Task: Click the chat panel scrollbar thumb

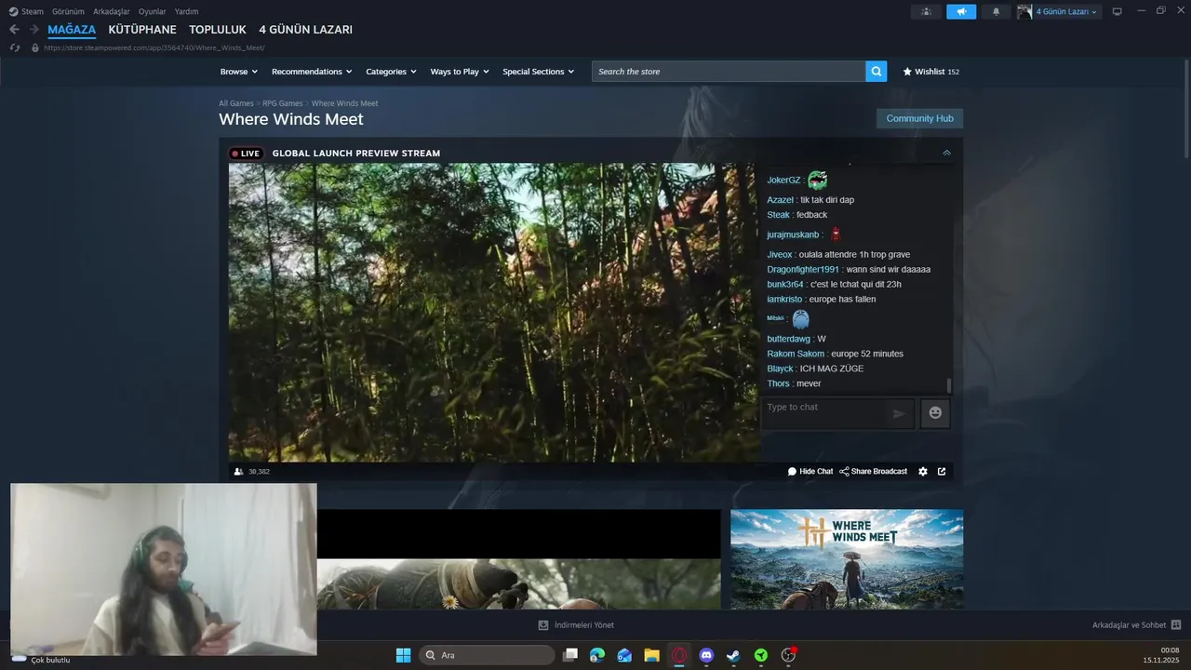Action: click(949, 385)
